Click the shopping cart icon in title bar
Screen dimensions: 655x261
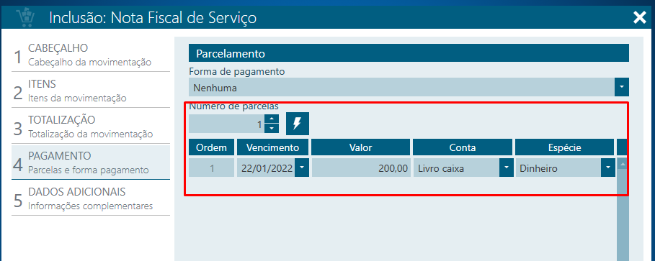[x=25, y=17]
